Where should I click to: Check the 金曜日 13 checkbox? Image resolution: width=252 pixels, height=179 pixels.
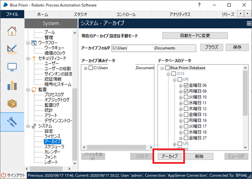tap(186, 115)
